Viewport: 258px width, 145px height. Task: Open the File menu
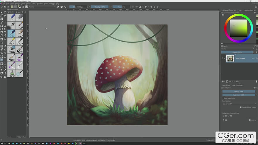4,4
